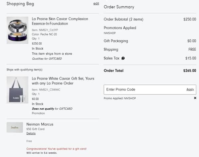Viewport: 199px width, 157px height.
Task: Click the Order Summary heading
Action: pyautogui.click(x=119, y=7)
